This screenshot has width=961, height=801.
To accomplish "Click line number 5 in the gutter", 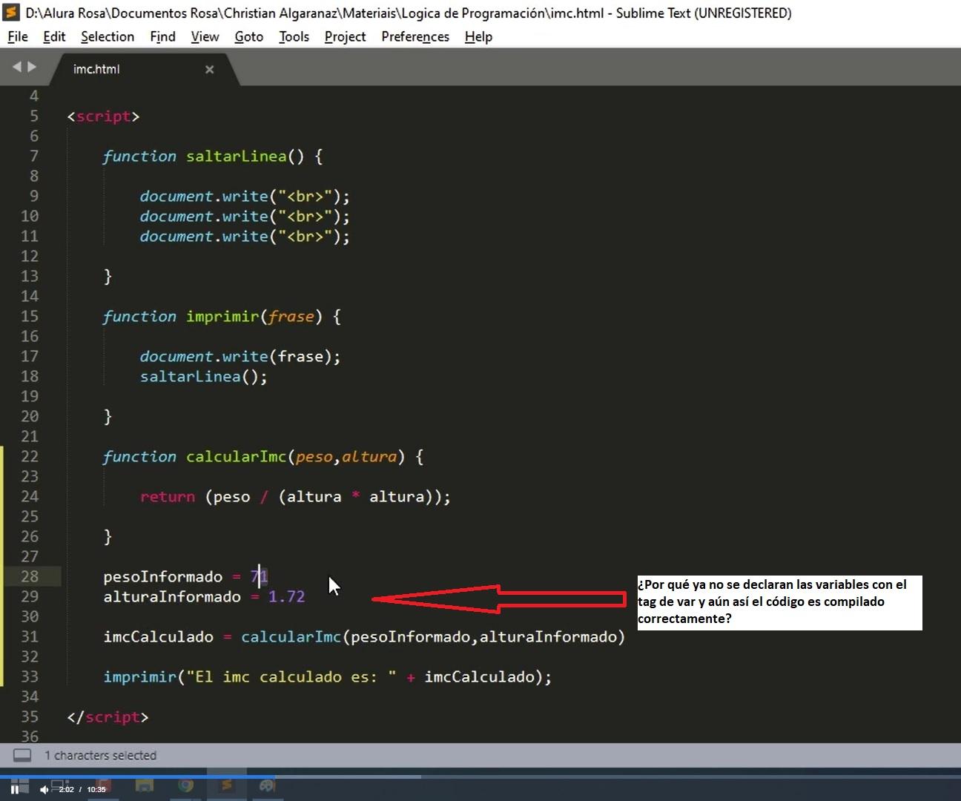I will (34, 116).
